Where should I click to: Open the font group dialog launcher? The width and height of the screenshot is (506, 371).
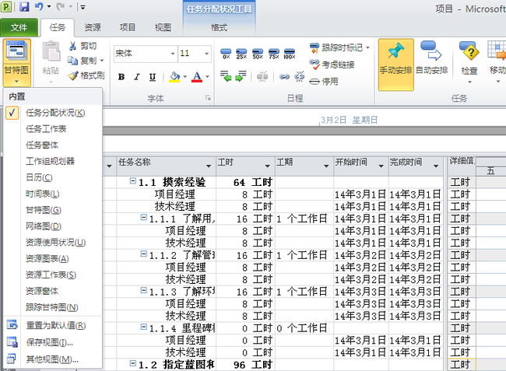click(208, 98)
